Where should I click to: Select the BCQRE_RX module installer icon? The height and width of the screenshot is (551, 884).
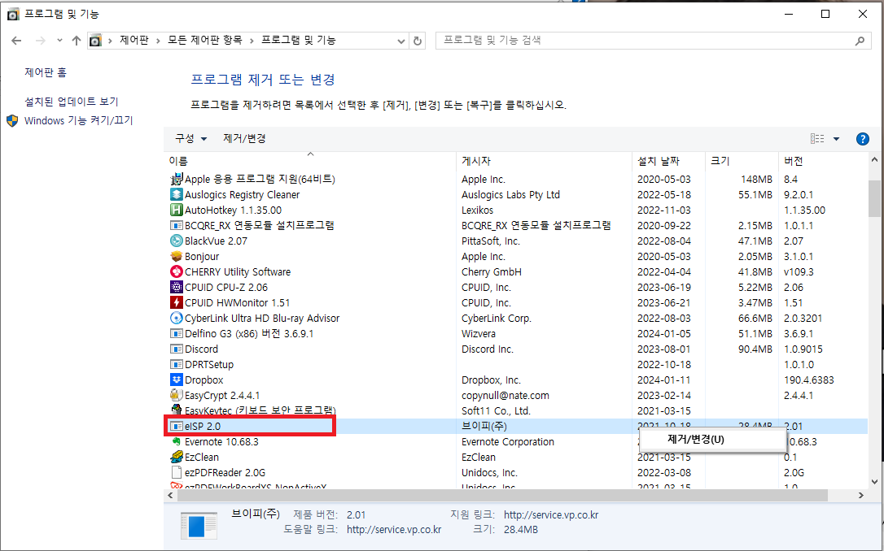177,225
